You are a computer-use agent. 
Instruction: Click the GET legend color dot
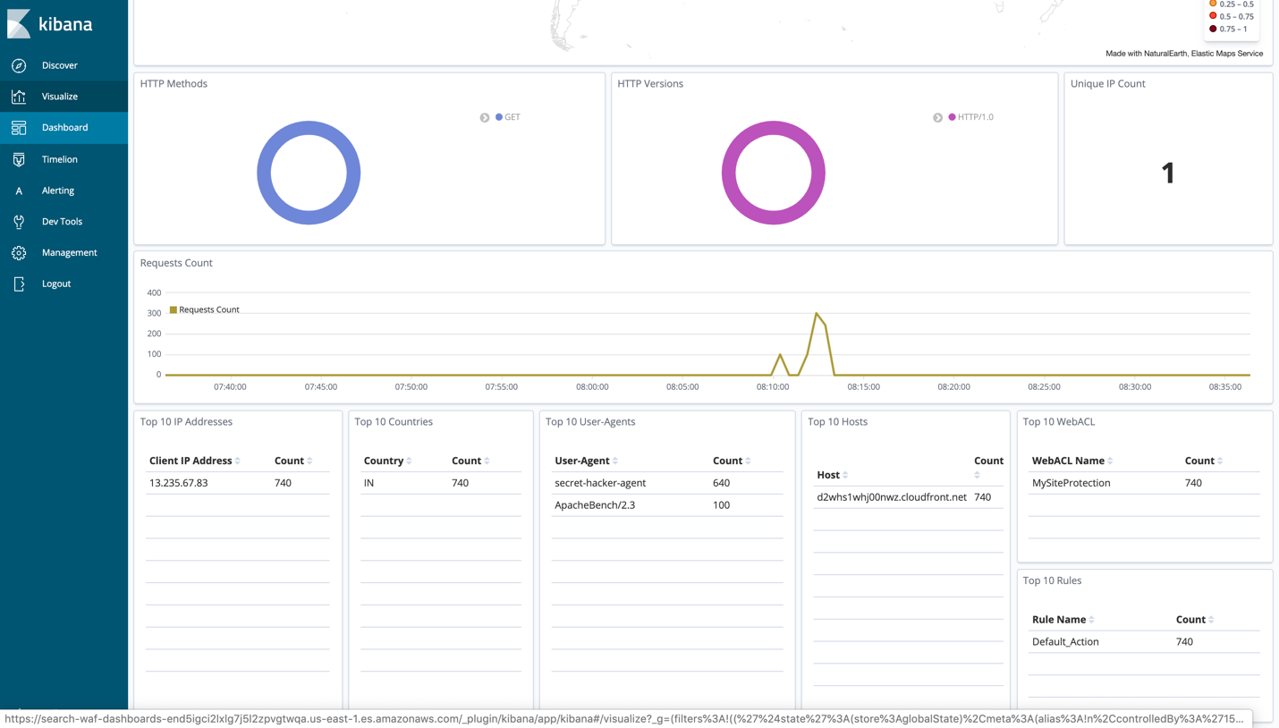point(499,117)
